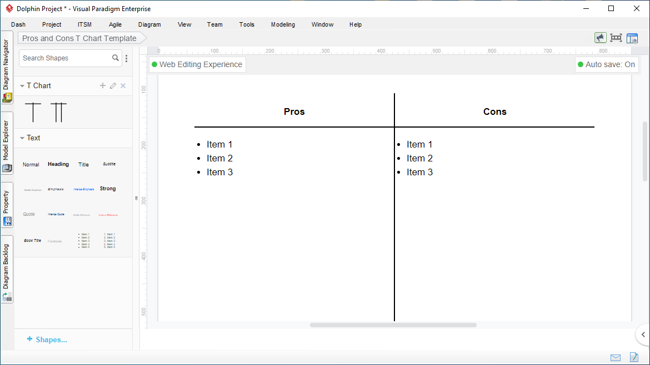Insert the Heading text style
The image size is (650, 365).
pyautogui.click(x=58, y=164)
